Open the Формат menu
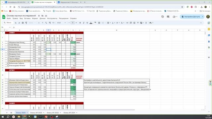The width and height of the screenshot is (212, 119). 35,19
